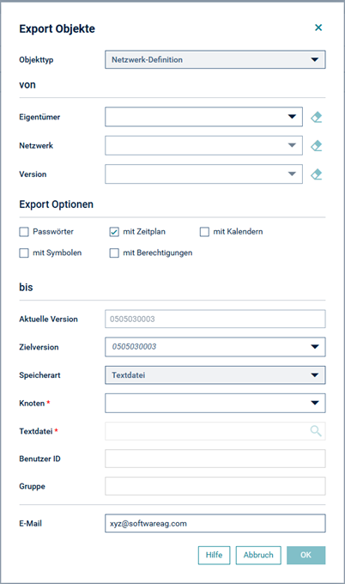This screenshot has height=584, width=345.
Task: Click the 'Aktuelle Version' label
Action: click(x=48, y=319)
